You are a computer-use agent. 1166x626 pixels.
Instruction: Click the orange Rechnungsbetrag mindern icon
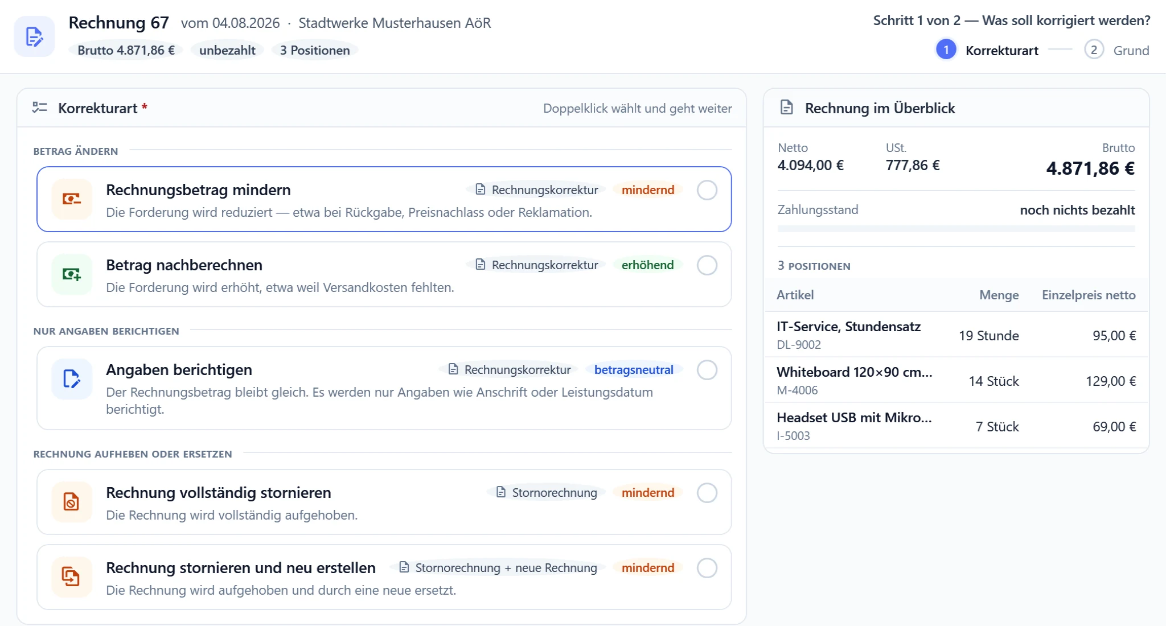click(x=72, y=199)
